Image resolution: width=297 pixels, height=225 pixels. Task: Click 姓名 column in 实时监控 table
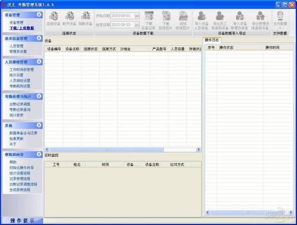click(x=77, y=165)
